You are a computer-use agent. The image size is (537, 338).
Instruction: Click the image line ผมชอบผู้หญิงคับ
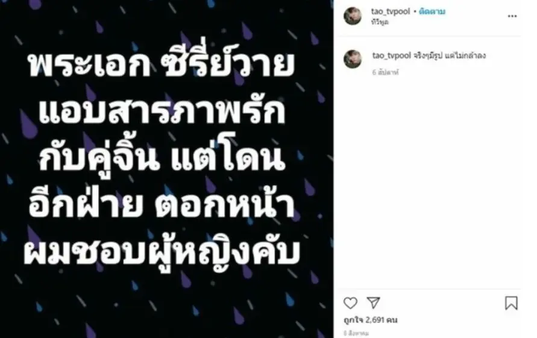[x=162, y=254]
